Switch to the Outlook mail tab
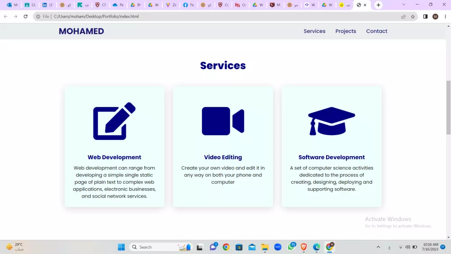451x254 pixels. point(12,5)
